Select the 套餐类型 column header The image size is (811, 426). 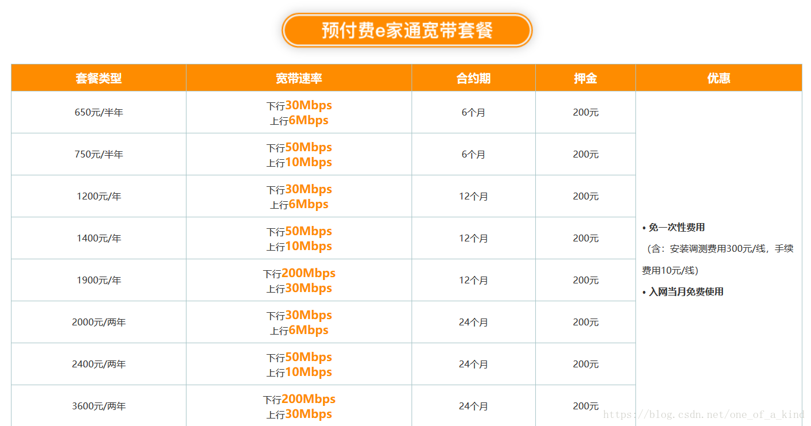[x=98, y=78]
